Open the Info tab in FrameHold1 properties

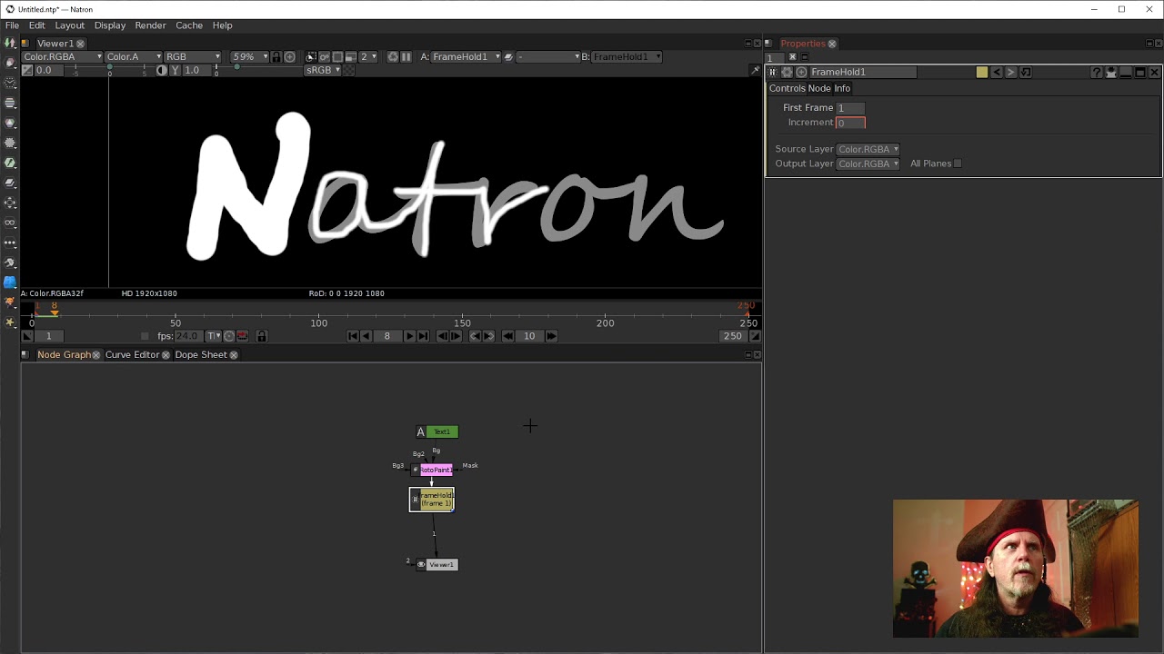[x=842, y=88]
